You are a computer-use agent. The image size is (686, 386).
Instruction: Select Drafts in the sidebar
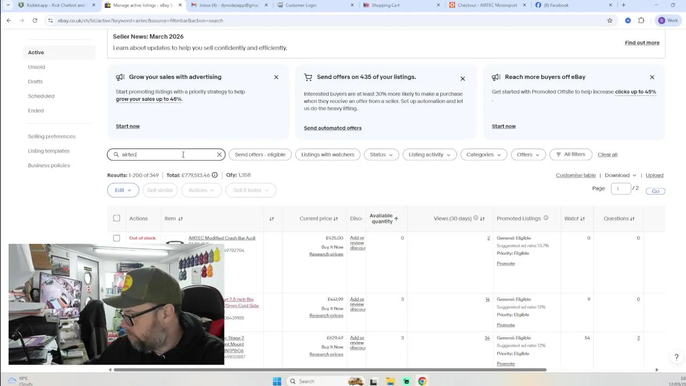(35, 81)
